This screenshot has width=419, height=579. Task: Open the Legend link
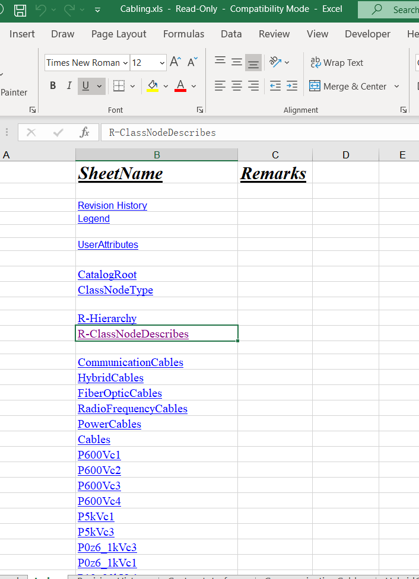[94, 218]
